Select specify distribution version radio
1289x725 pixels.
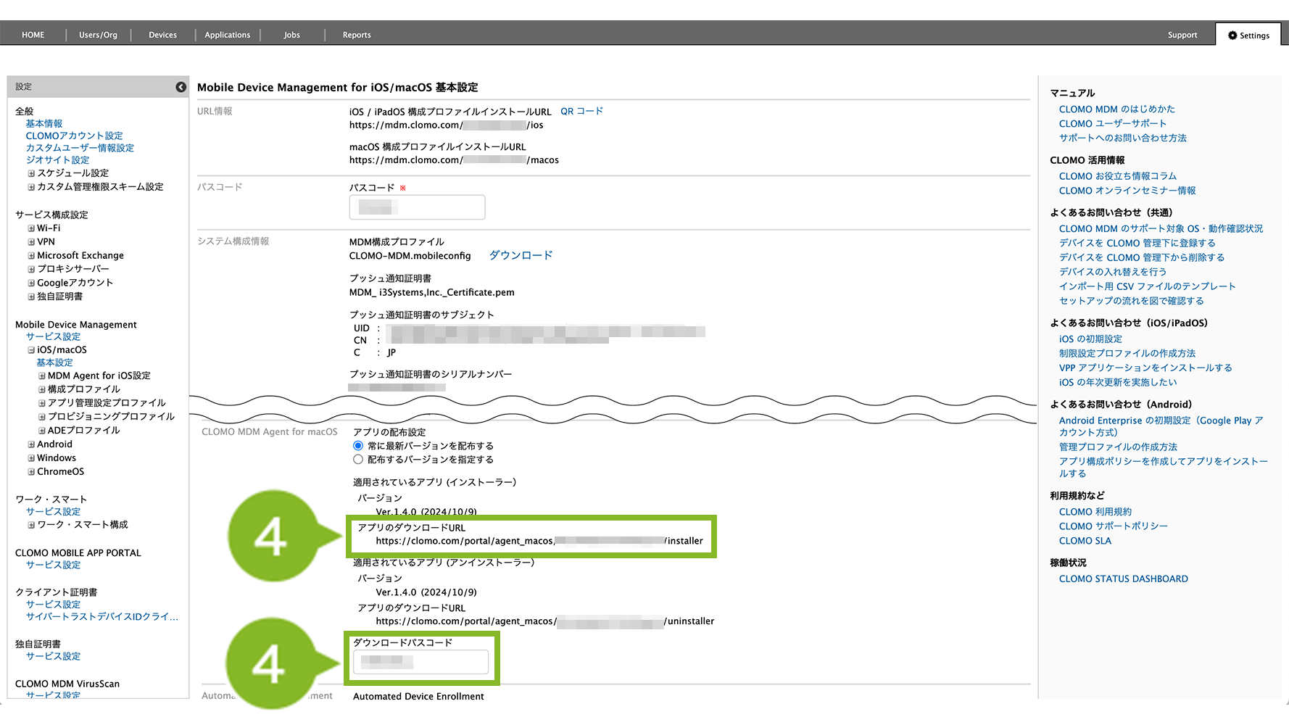point(358,460)
